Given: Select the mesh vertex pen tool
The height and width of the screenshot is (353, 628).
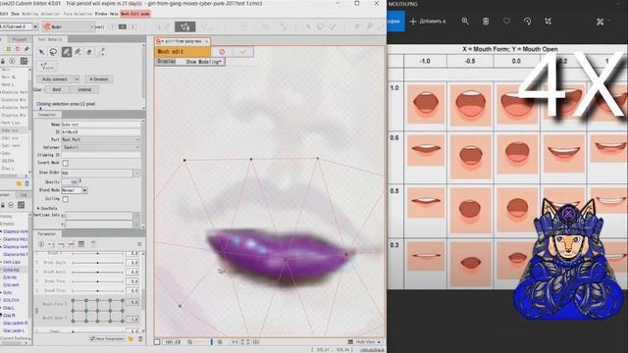Looking at the screenshot, I should (x=67, y=52).
